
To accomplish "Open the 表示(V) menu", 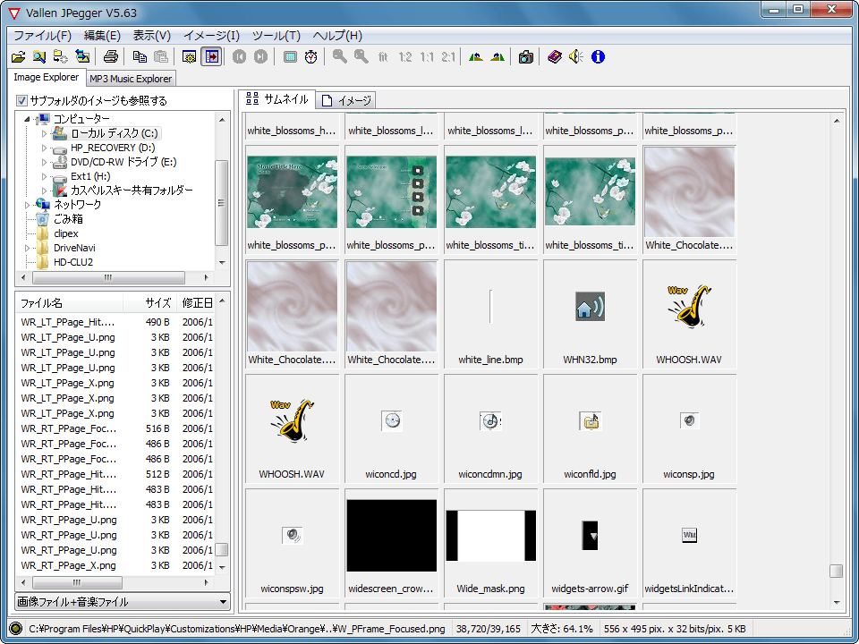I will click(x=152, y=36).
